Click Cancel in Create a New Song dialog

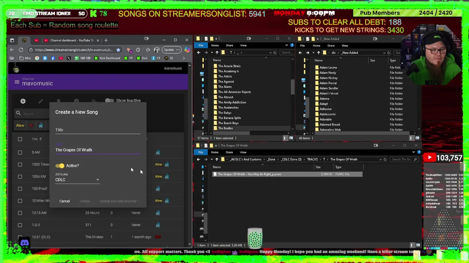coord(64,201)
